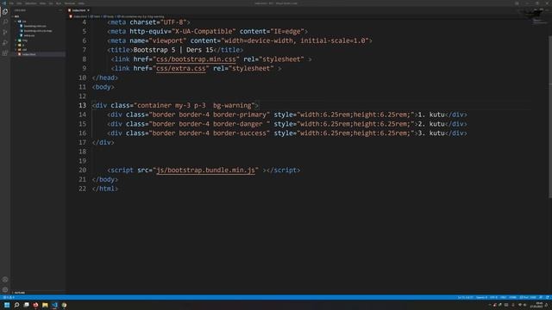The image size is (552, 310).
Task: Close the index.html editor tab
Action: (x=88, y=10)
